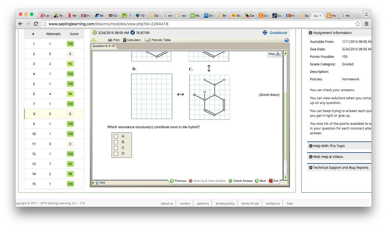This screenshot has height=229, width=387.
Task: Tick the checkbox for option B
Action: [x=116, y=142]
